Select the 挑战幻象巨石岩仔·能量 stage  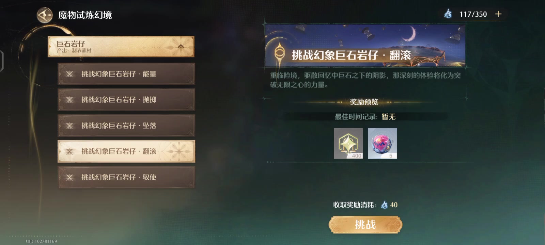[x=126, y=74]
